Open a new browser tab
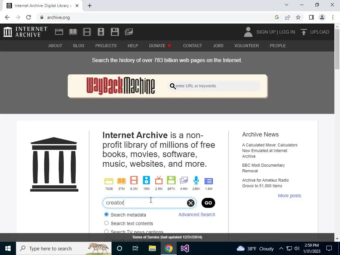The image size is (340, 255). tap(90, 6)
